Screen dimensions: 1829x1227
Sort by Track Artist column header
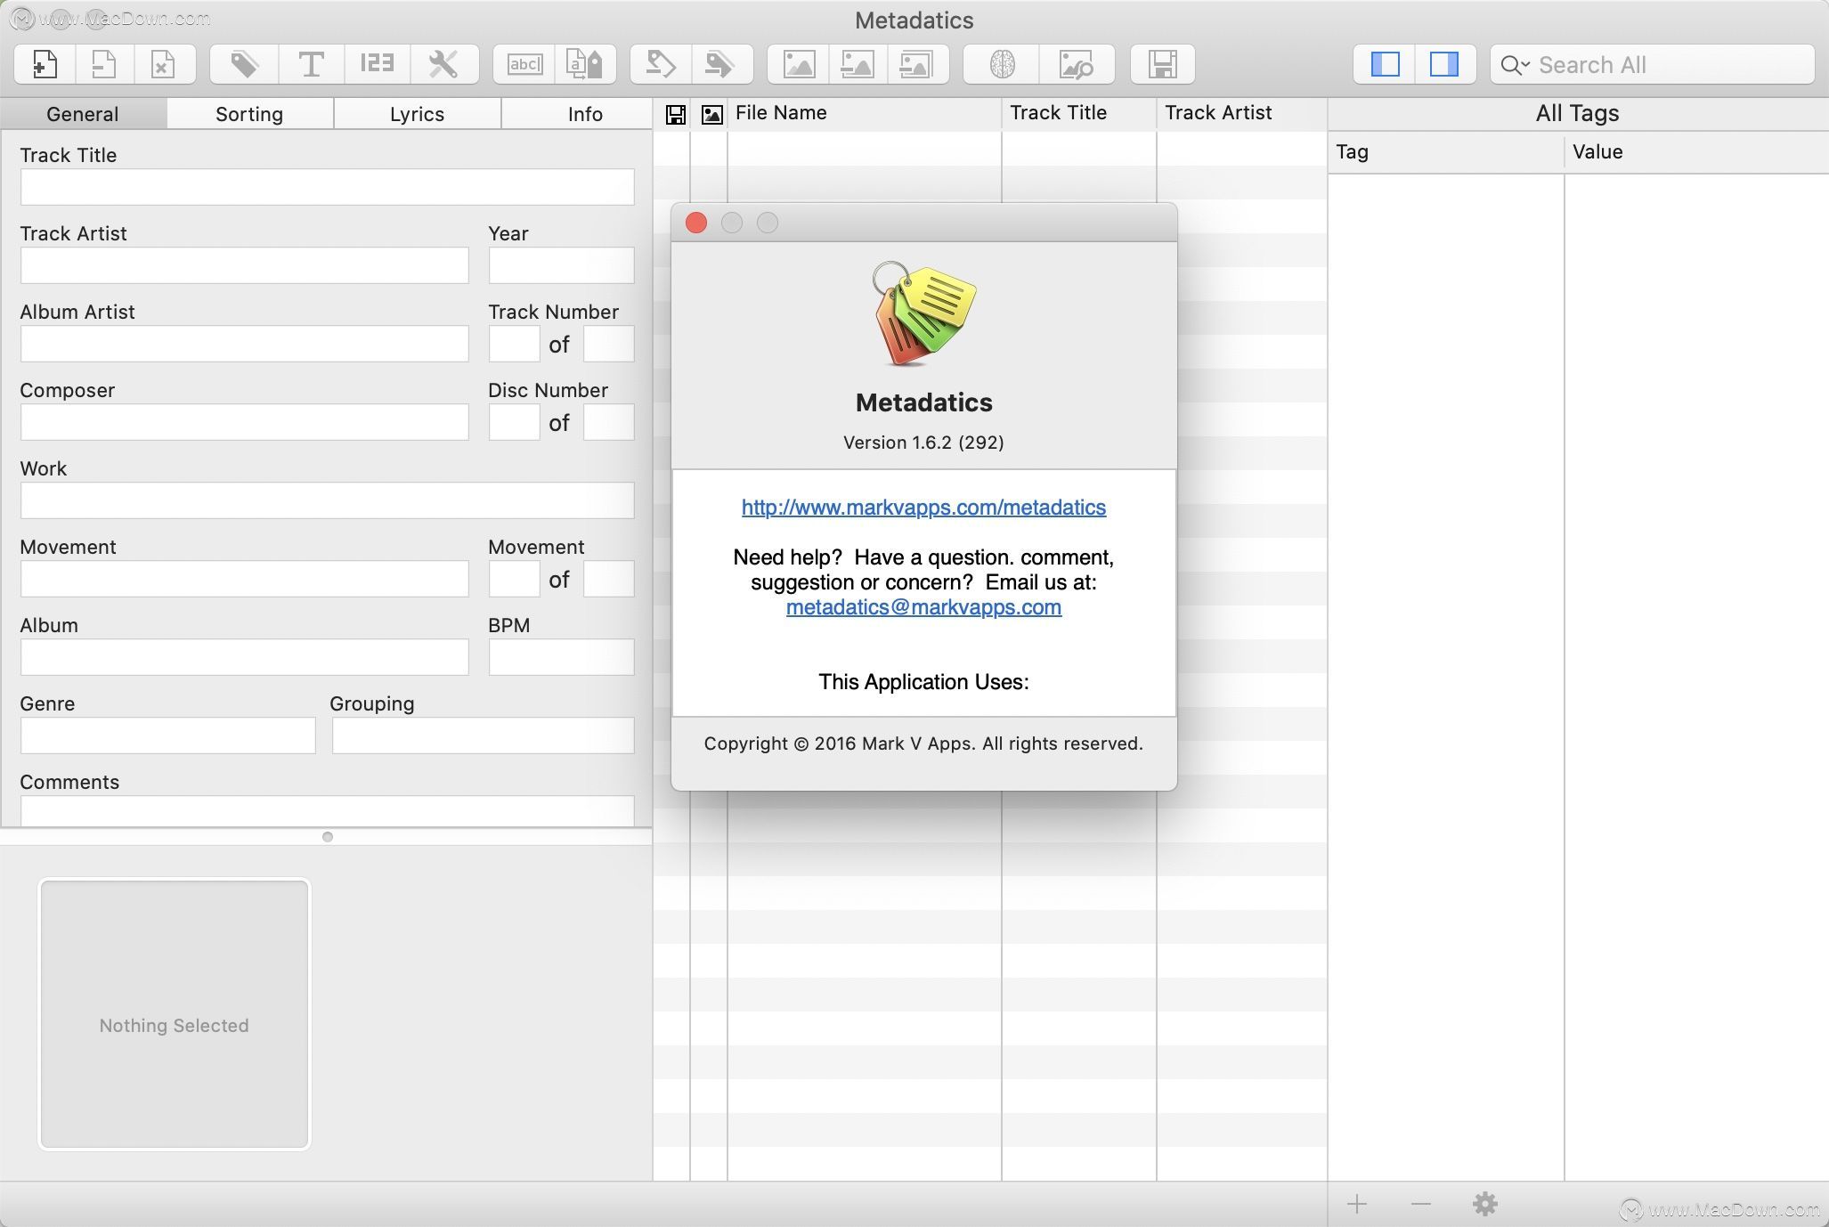tap(1242, 113)
